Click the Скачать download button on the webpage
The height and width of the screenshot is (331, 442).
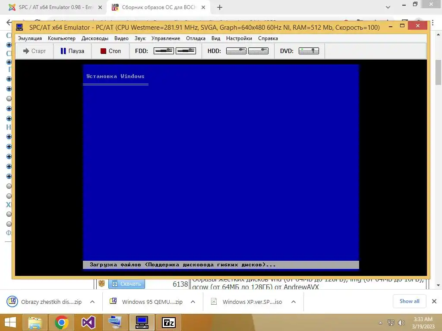[127, 284]
